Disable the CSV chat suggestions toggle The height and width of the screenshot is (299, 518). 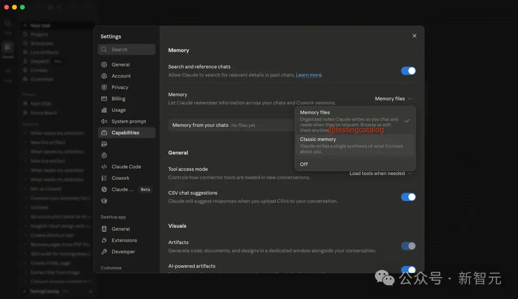click(408, 197)
